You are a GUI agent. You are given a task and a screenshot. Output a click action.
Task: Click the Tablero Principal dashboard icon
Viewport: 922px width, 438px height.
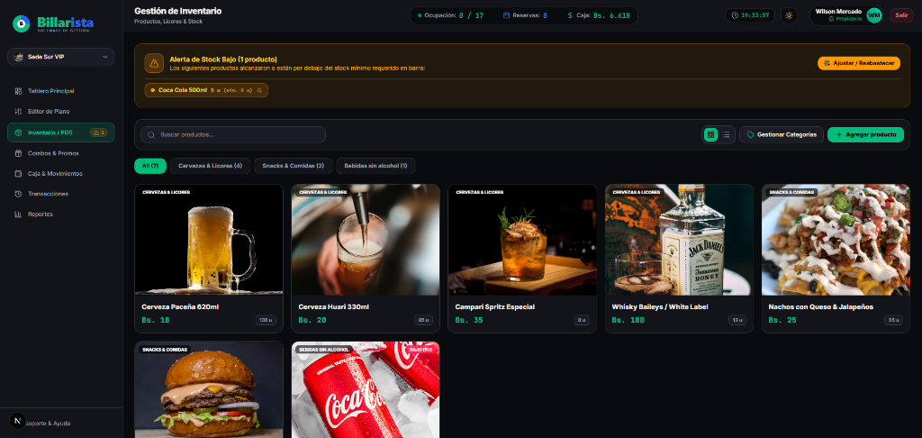[18, 91]
